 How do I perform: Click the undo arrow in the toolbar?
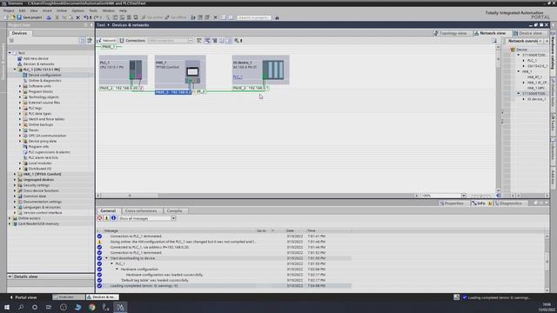tap(86, 17)
